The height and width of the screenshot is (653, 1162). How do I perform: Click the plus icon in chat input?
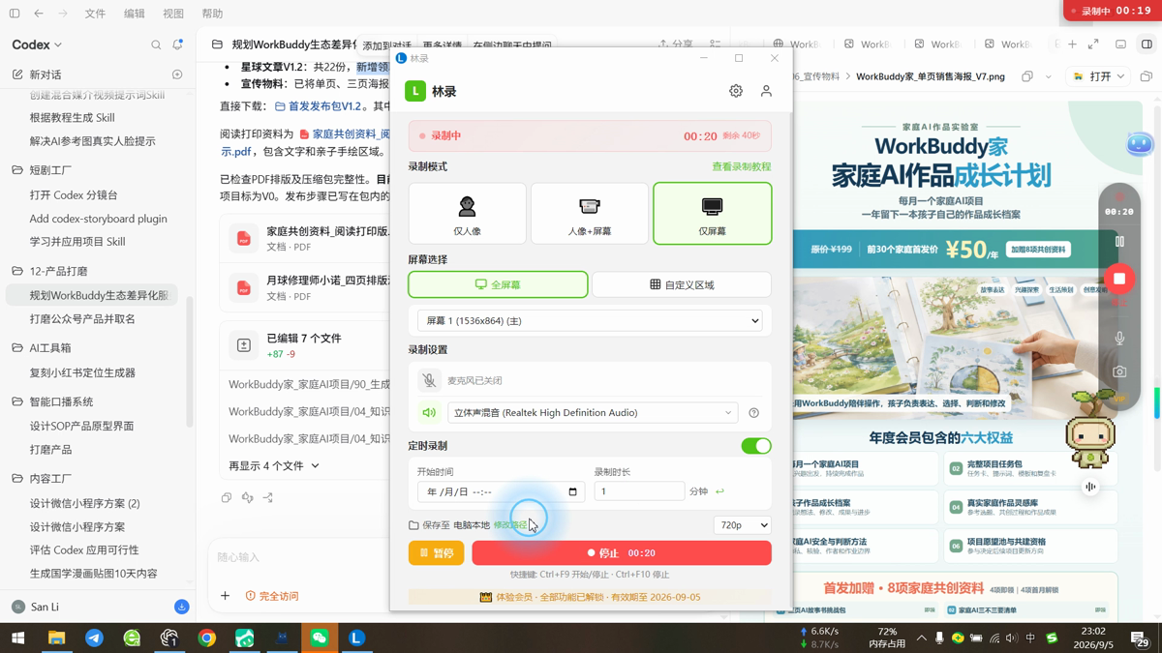click(x=225, y=596)
